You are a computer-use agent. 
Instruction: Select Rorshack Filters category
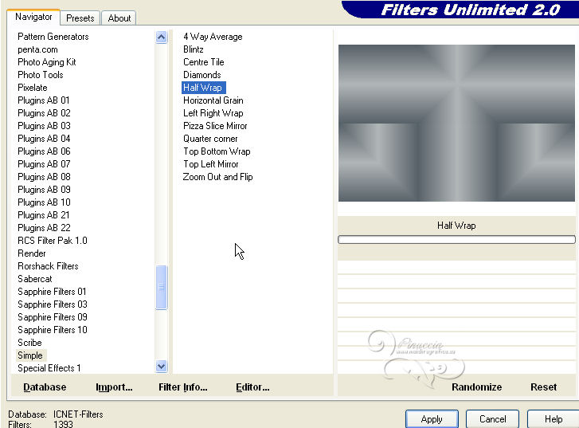pos(48,266)
